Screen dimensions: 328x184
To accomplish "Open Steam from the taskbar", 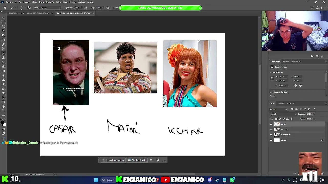I will (217, 180).
